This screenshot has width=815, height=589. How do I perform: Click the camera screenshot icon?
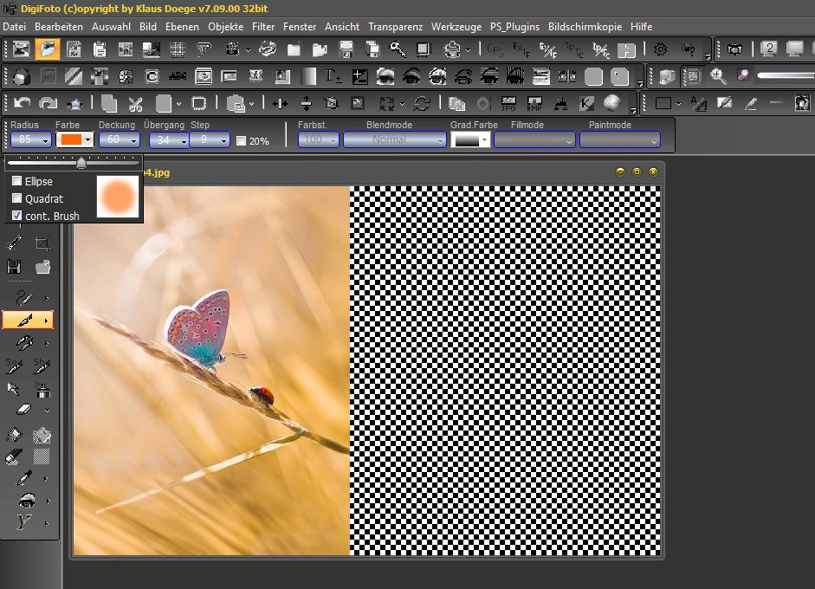[x=734, y=49]
